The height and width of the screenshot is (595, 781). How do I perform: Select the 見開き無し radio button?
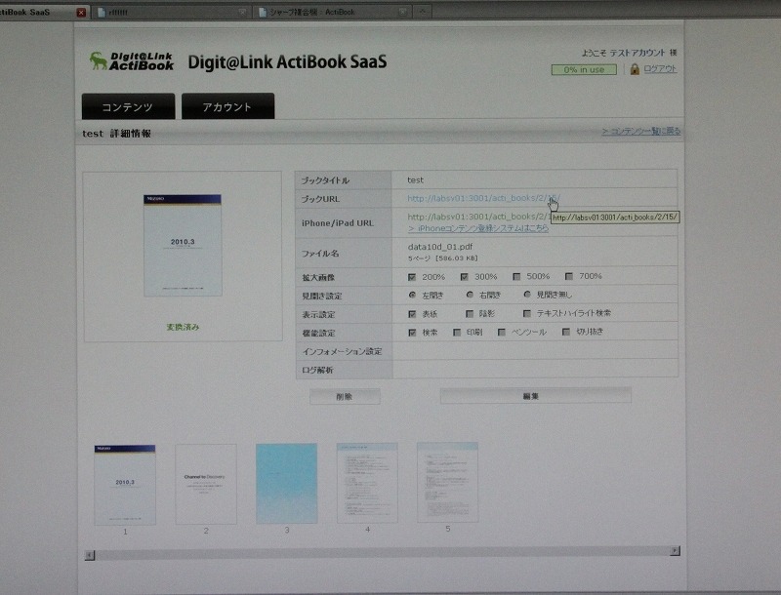[526, 295]
